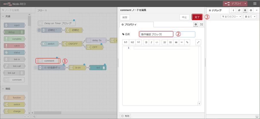The image size is (260, 119).
Task: Click the 名前 name input field
Action: pos(167,34)
